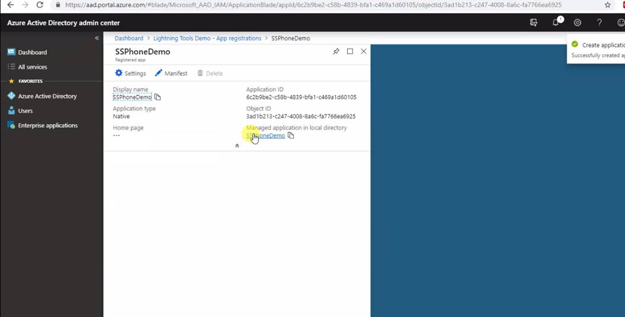This screenshot has width=625, height=317.
Task: Select the Application ID value text
Action: coord(302,97)
